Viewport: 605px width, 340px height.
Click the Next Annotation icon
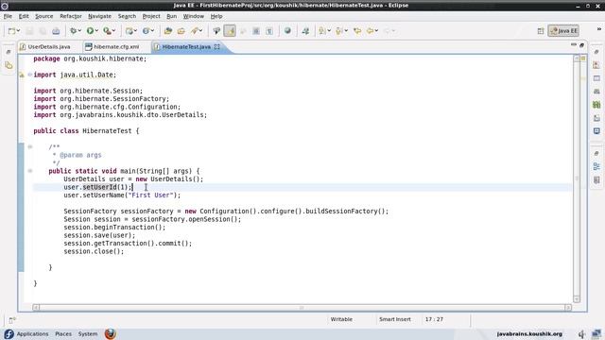coord(322,31)
